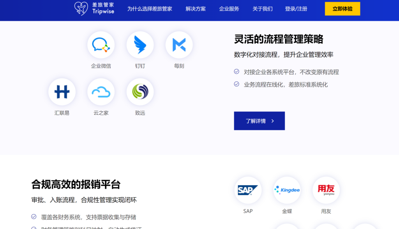Image resolution: width=399 pixels, height=229 pixels.
Task: Click text 业务流程在线化，差旅标准系统化
Action: (286, 85)
